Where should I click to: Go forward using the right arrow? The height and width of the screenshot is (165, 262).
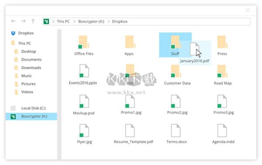(23, 21)
